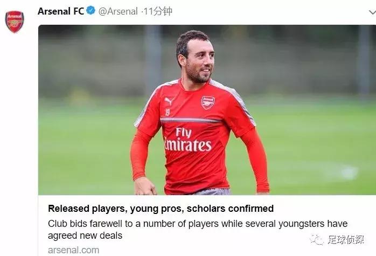Open the 11分钟 tweet timestamp
Viewport: 376px width, 256px height.
coord(158,11)
